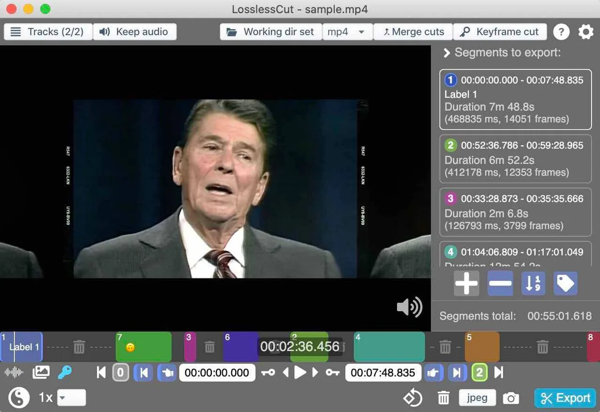Capture a snapshot with the camera icon
600x412 pixels.
(x=511, y=398)
